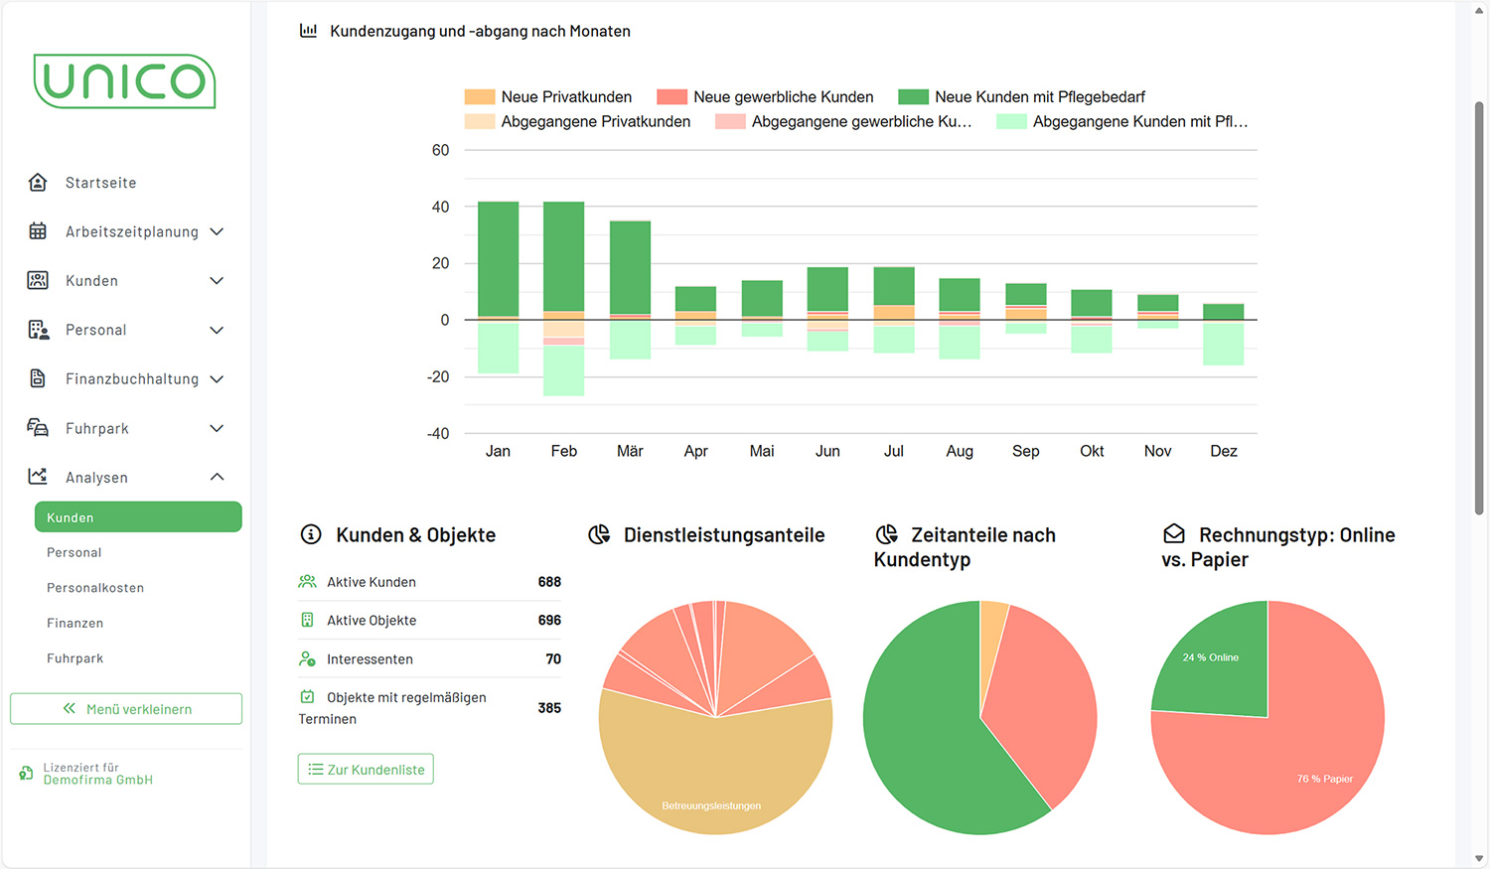Toggle Neue Privatkunden legend series
This screenshot has width=1490, height=869.
548,97
